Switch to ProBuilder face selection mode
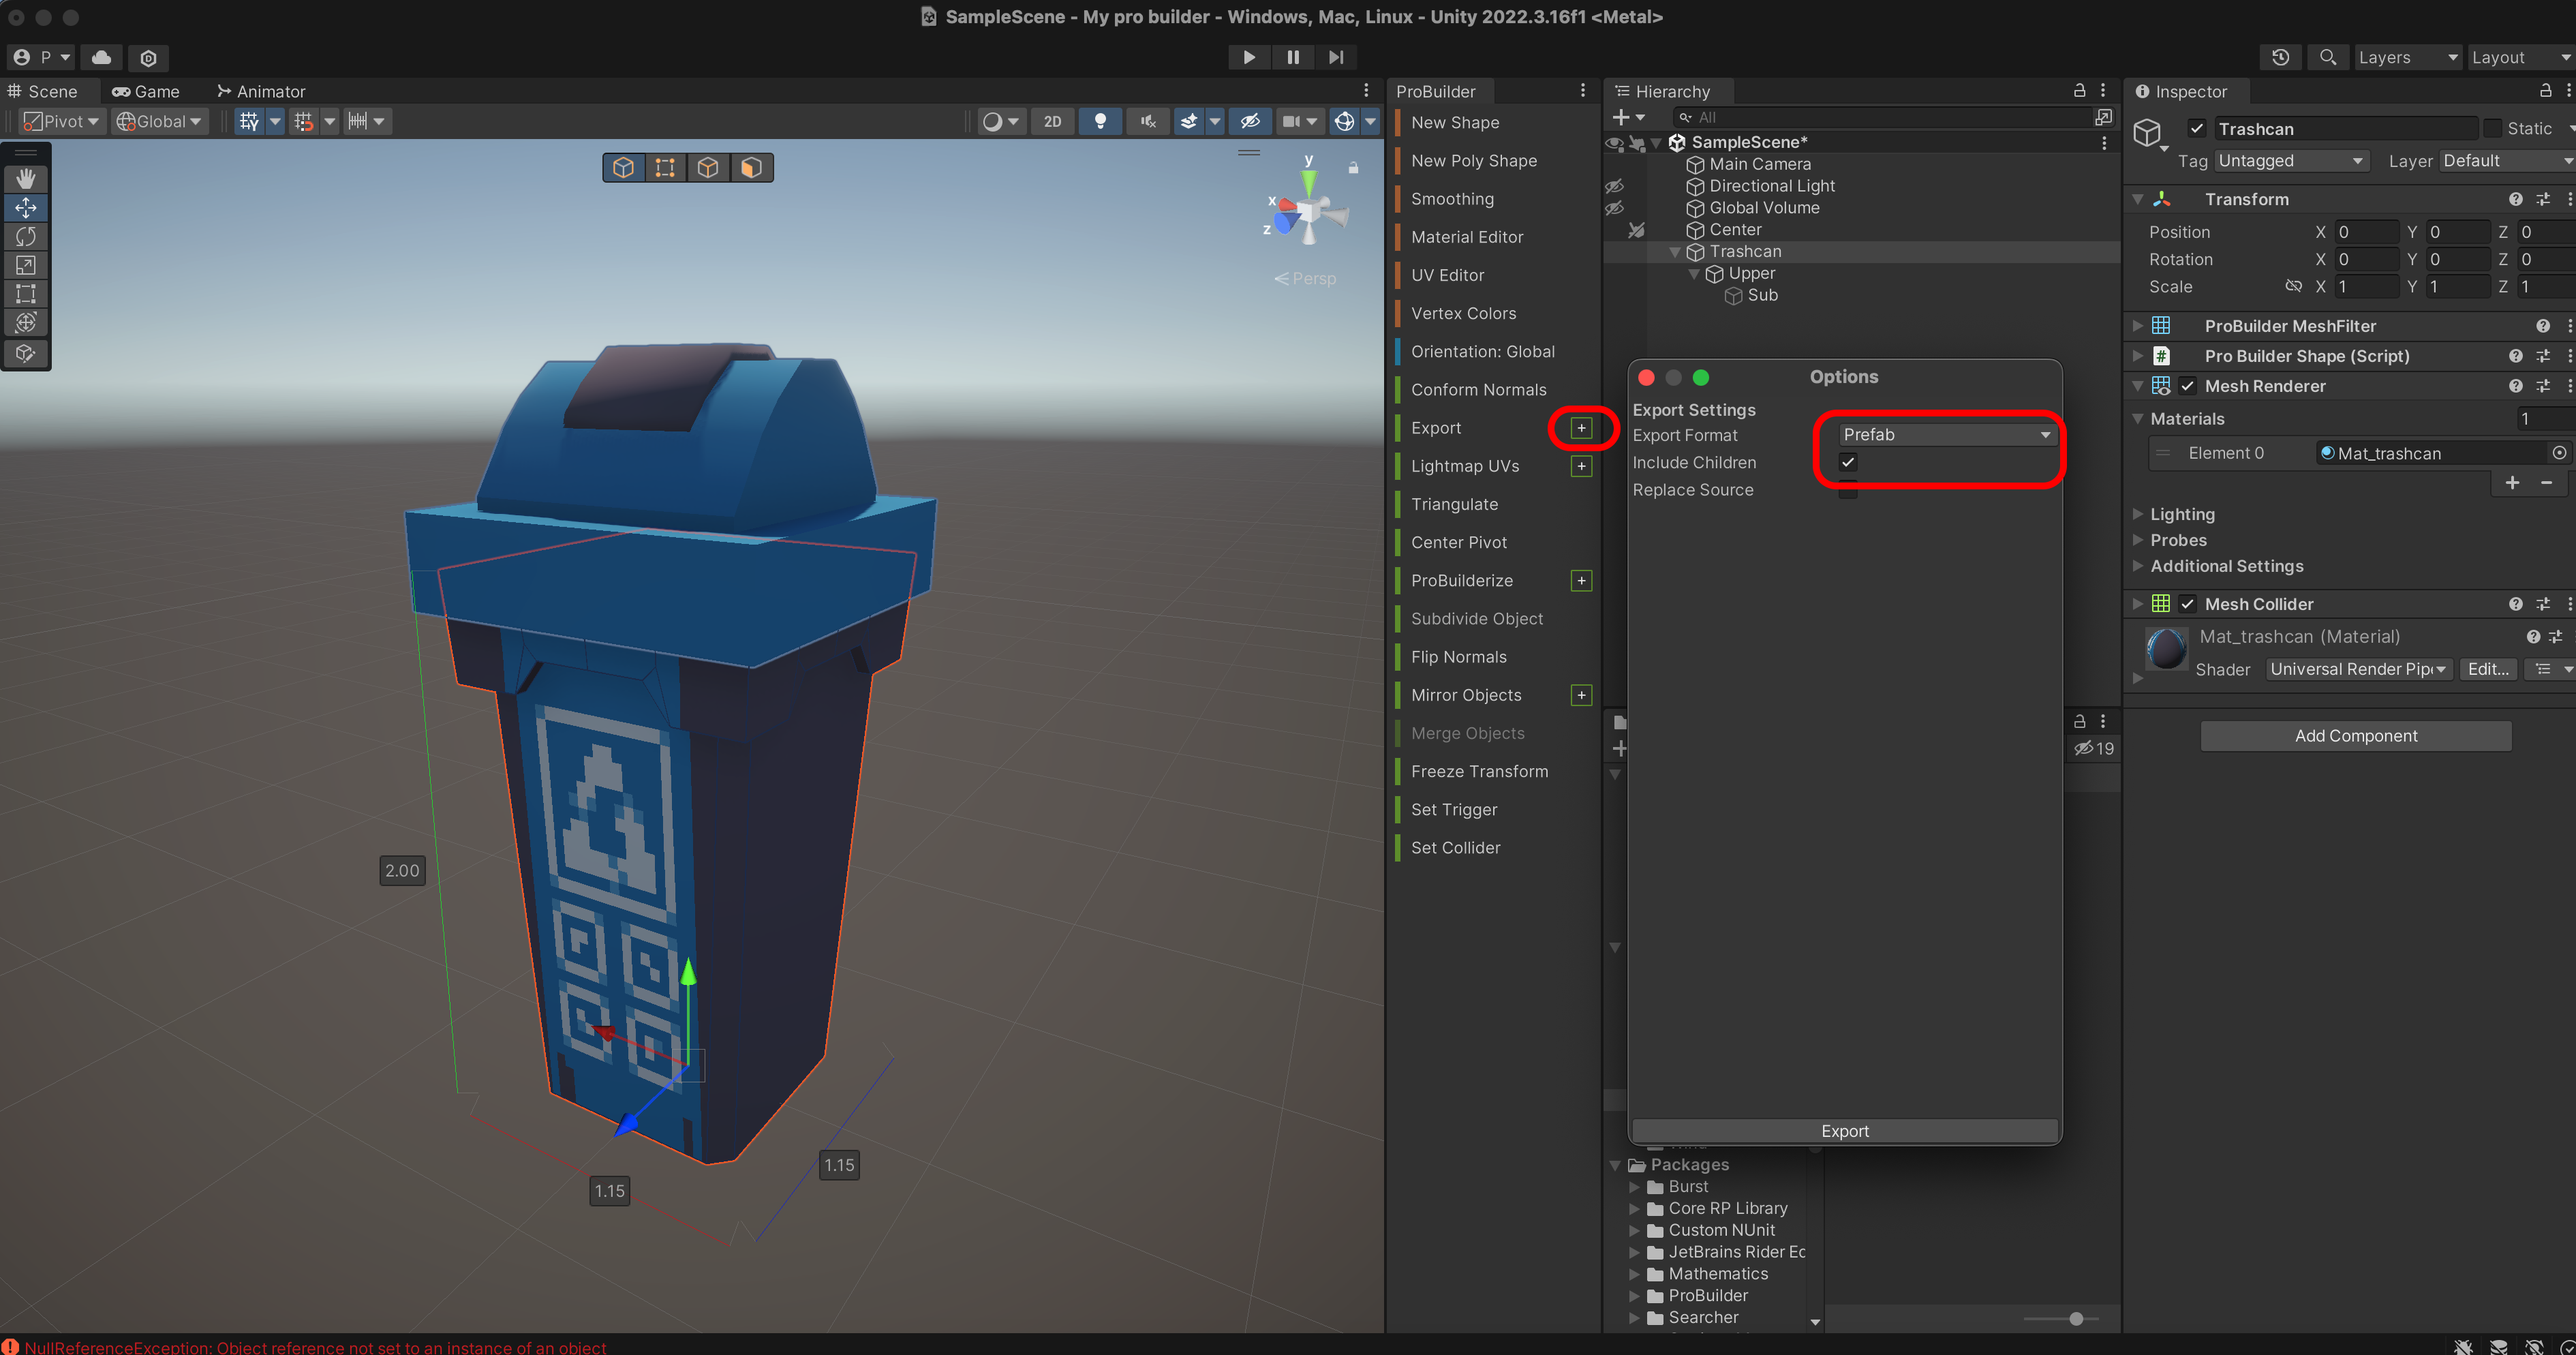The height and width of the screenshot is (1355, 2576). click(751, 167)
